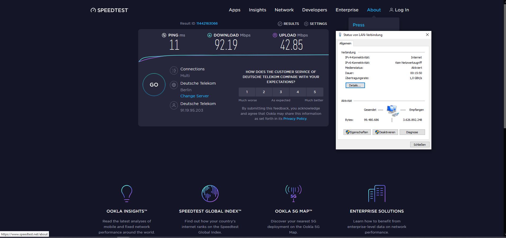The image size is (506, 238).
Task: Click the LAN status window title icon
Action: click(340, 35)
